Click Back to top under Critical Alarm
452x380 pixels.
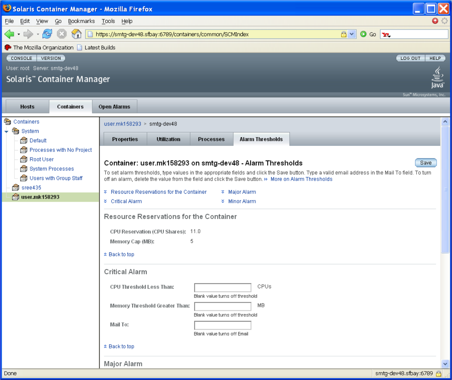(x=121, y=347)
